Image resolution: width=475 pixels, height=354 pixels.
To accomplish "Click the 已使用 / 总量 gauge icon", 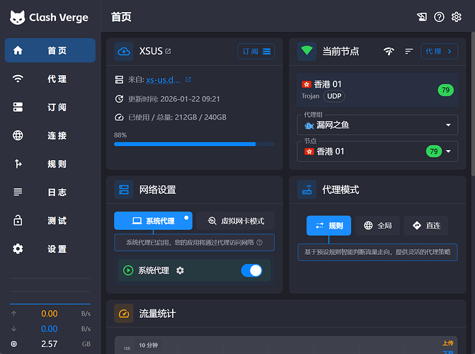I will click(x=119, y=117).
